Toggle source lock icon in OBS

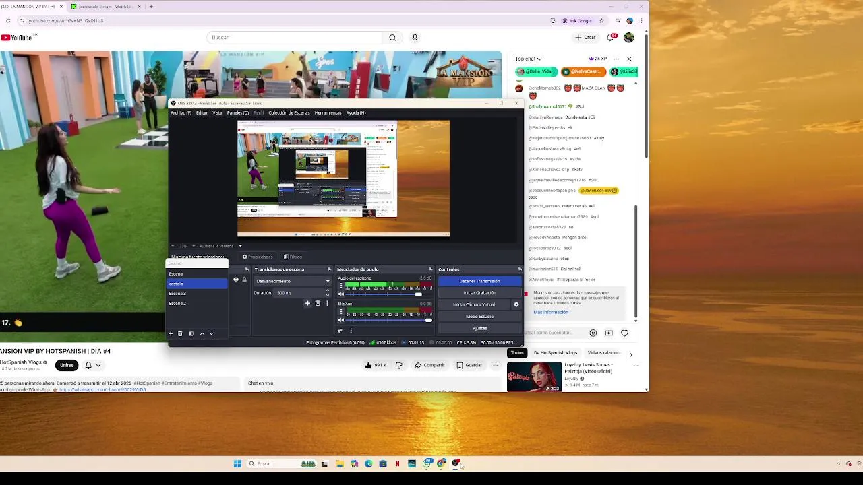(x=244, y=280)
